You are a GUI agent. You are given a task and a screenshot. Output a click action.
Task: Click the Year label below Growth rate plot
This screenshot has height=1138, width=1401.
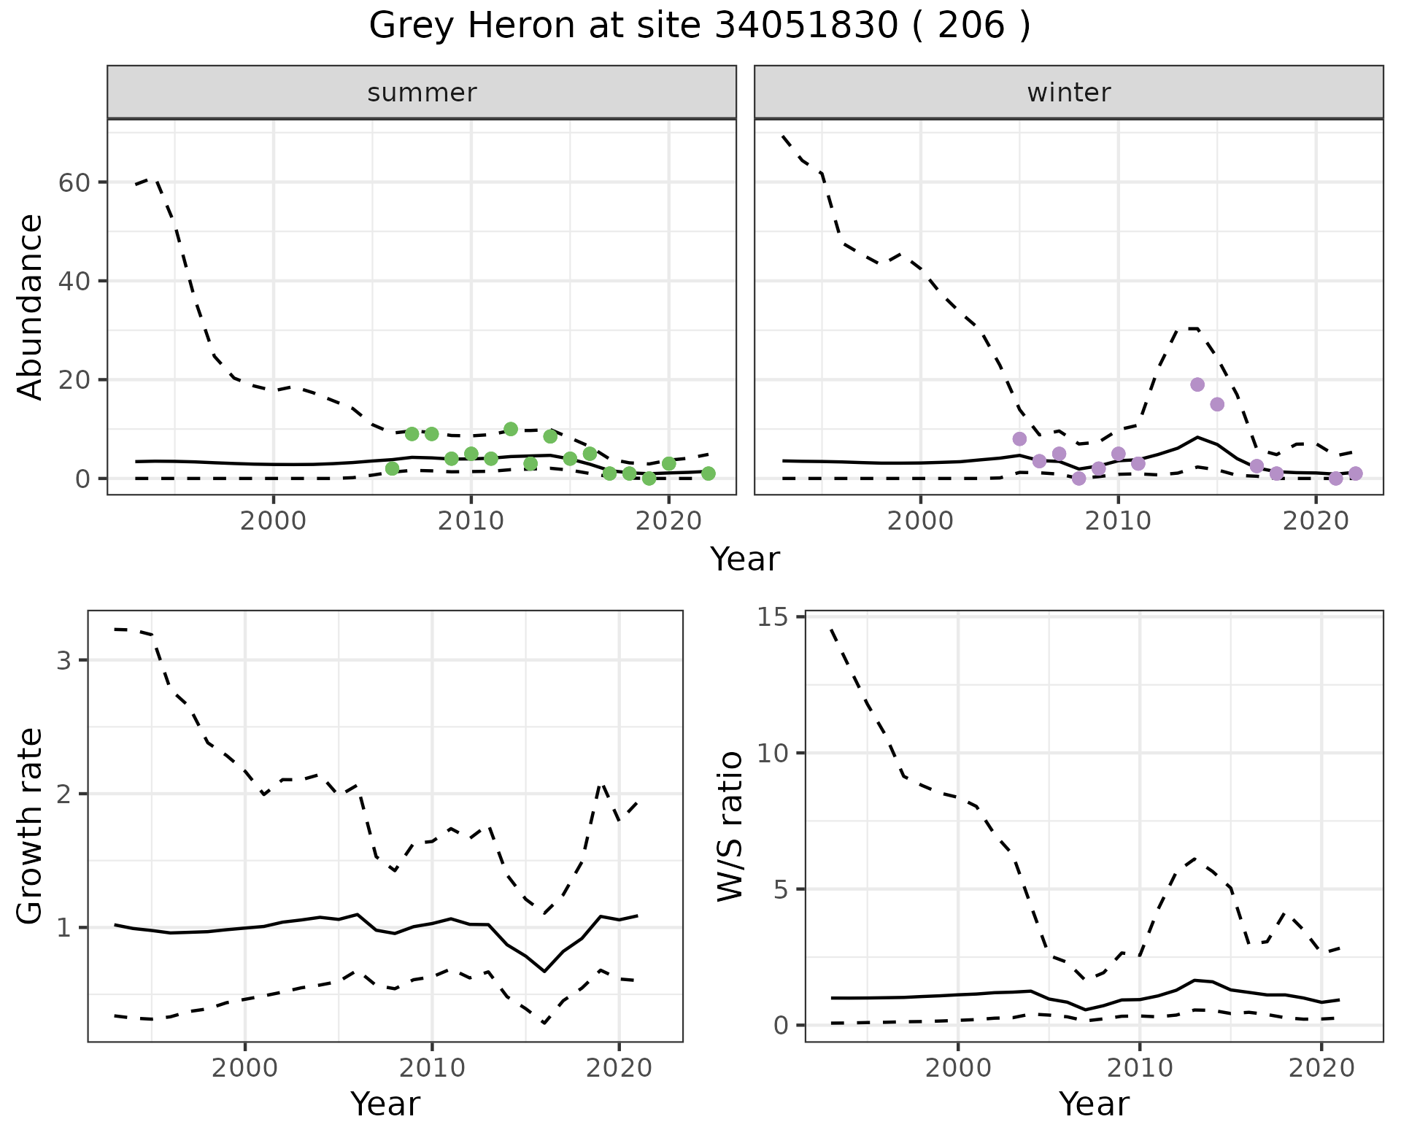click(x=385, y=1104)
